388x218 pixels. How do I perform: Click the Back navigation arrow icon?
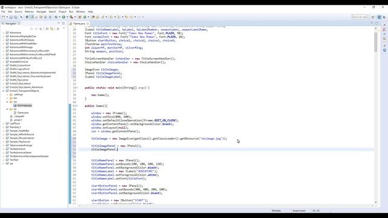click(x=132, y=17)
